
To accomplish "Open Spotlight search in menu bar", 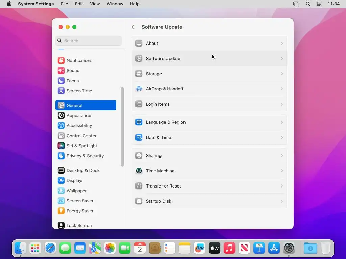I will [x=308, y=4].
